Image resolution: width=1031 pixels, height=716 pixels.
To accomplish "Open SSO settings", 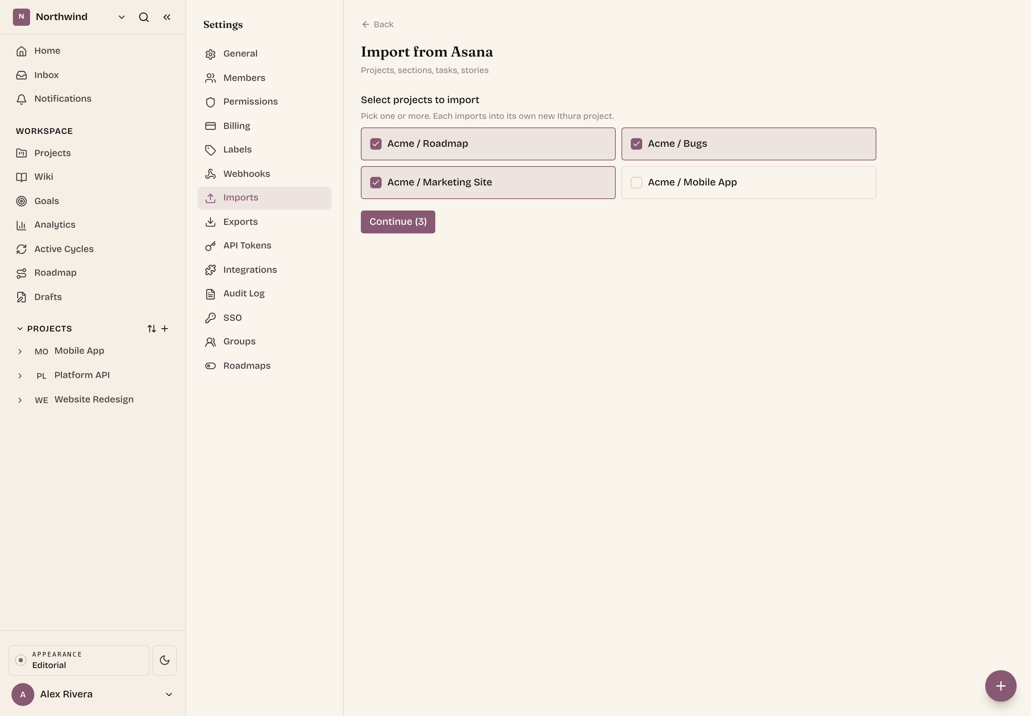I will (264, 318).
